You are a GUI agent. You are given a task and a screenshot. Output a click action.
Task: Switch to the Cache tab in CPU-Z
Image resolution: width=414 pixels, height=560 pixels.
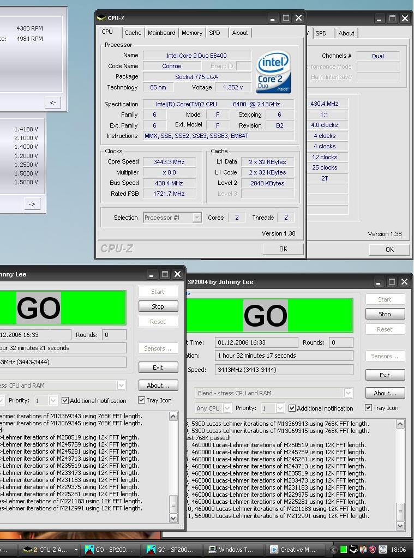[133, 33]
